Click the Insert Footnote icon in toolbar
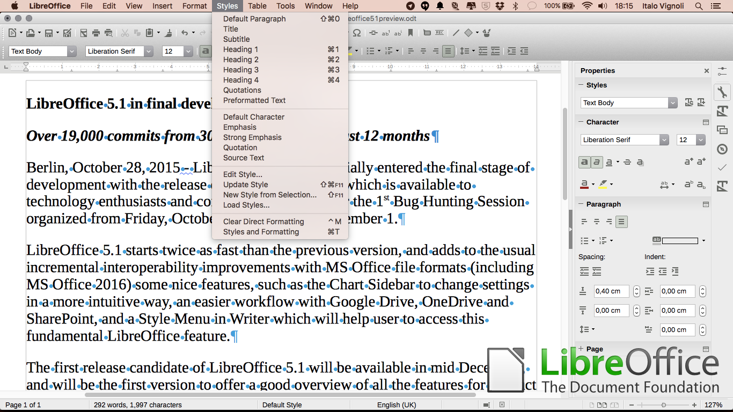Image resolution: width=733 pixels, height=412 pixels. coord(385,33)
